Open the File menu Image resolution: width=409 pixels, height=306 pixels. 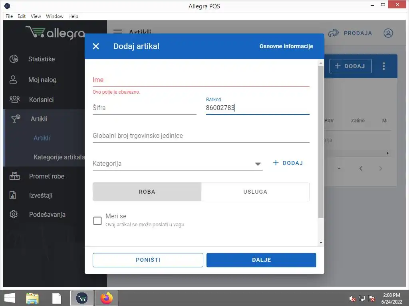coord(9,16)
